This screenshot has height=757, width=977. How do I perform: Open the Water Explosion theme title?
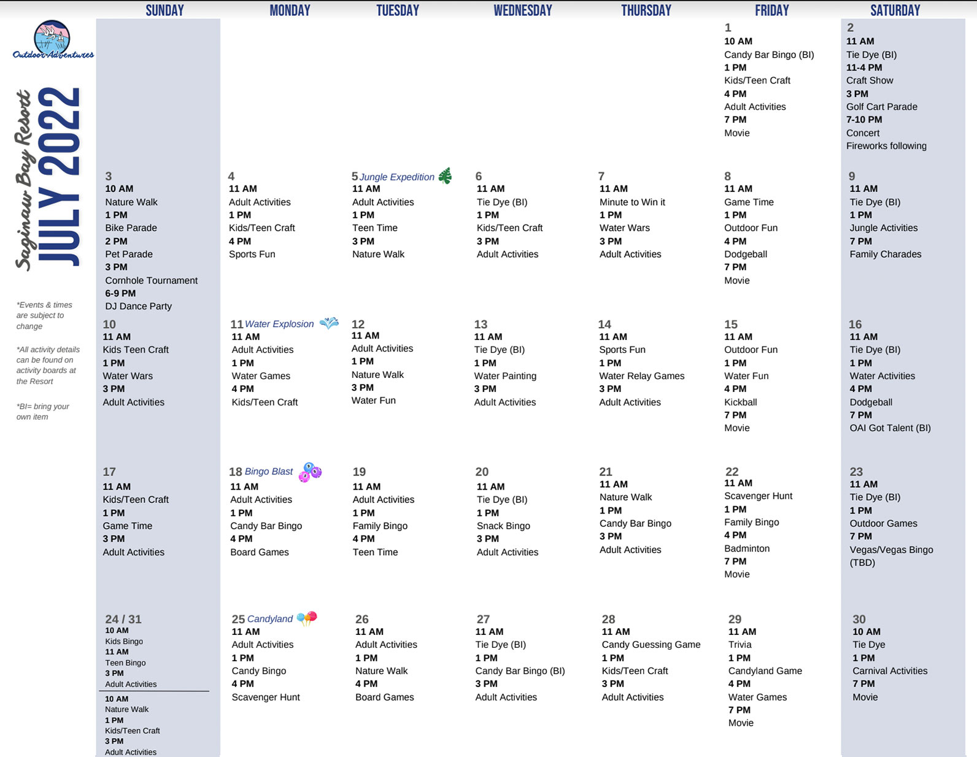click(279, 324)
